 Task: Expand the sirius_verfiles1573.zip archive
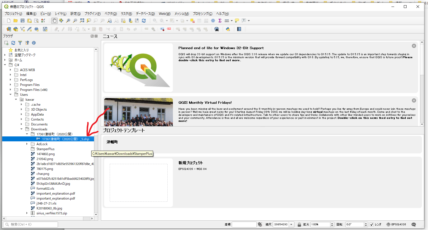click(x=27, y=213)
